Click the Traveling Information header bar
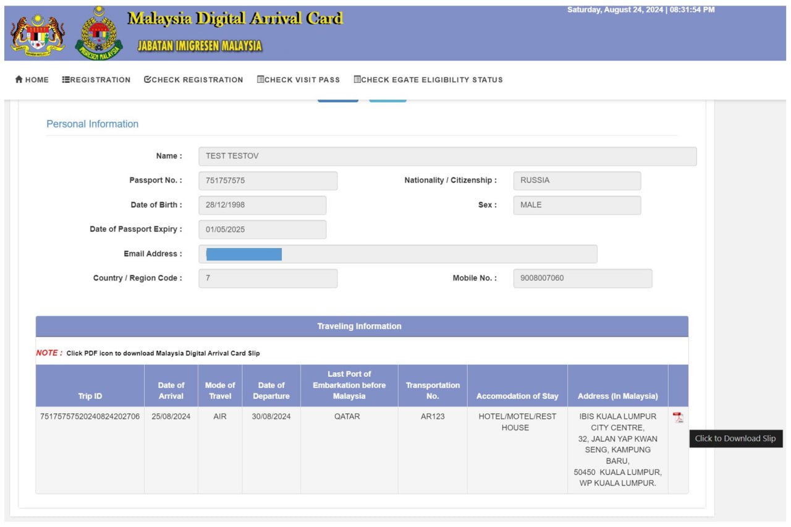The width and height of the screenshot is (791, 527). (362, 327)
